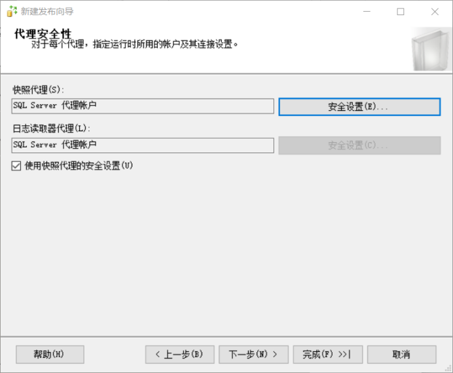Cancel the wizard with 取消
The image size is (453, 373).
point(401,354)
